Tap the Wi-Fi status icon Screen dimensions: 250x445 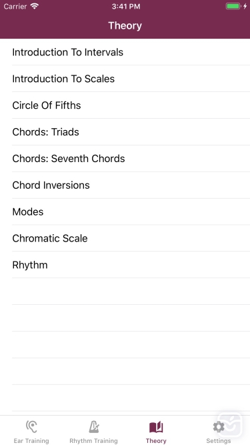pyautogui.click(x=35, y=6)
